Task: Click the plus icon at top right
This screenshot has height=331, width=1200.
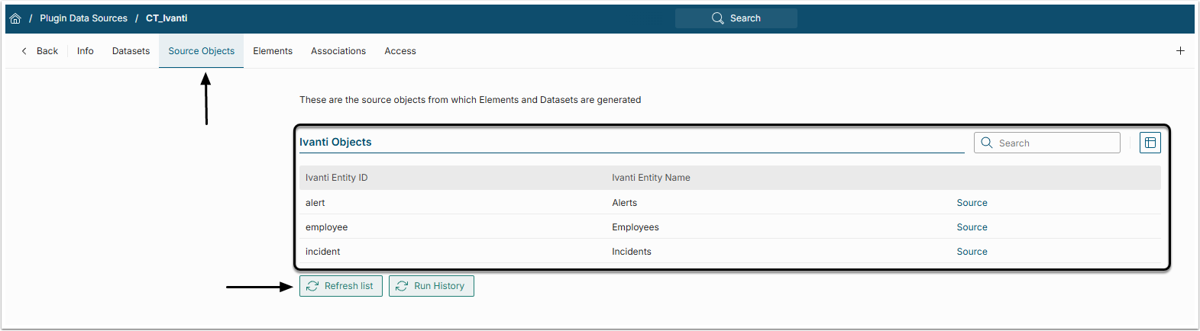Action: click(x=1180, y=51)
